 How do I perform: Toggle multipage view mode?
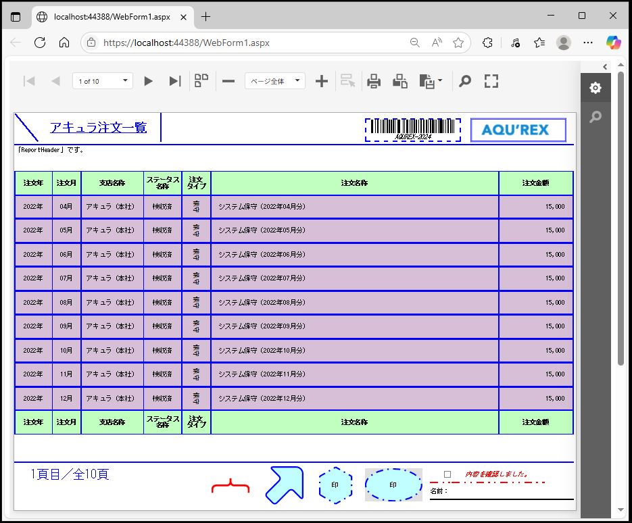[x=201, y=81]
